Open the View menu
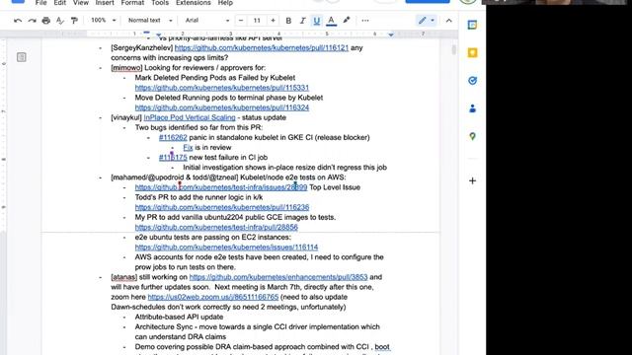Viewport: 632px width, 355px height. coord(81,3)
